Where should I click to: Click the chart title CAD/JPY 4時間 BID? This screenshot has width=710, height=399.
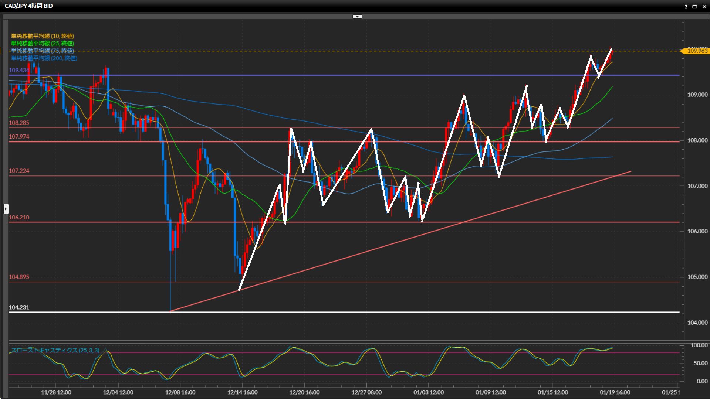point(29,6)
